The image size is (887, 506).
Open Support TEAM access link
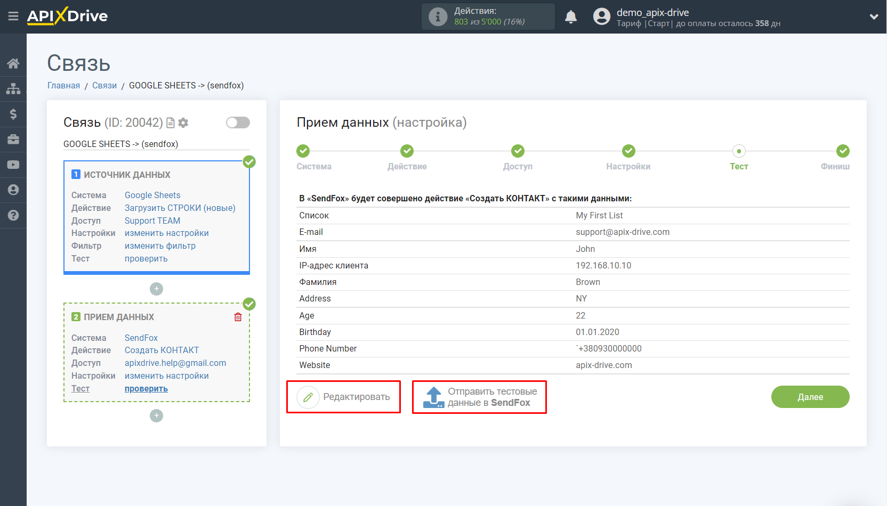(152, 221)
